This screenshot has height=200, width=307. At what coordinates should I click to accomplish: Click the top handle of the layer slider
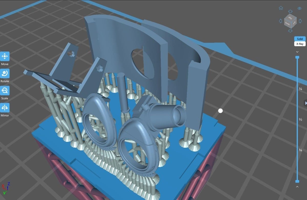(297, 57)
